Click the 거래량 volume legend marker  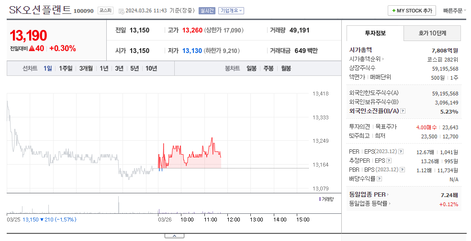coord(320,199)
